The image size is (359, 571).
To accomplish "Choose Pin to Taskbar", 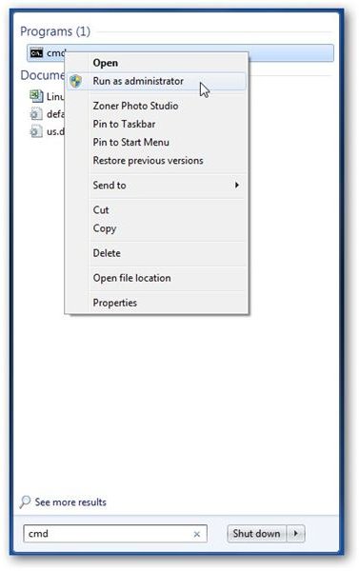I will [124, 124].
